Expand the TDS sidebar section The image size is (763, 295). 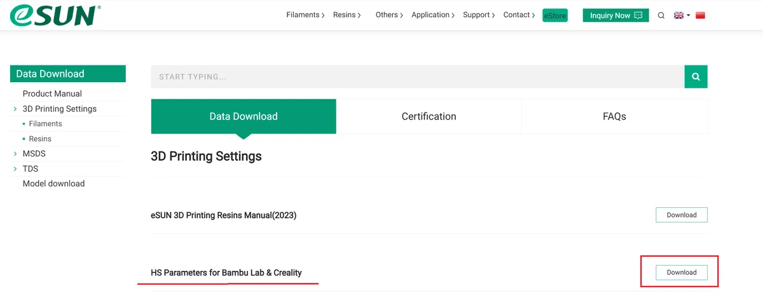click(31, 168)
